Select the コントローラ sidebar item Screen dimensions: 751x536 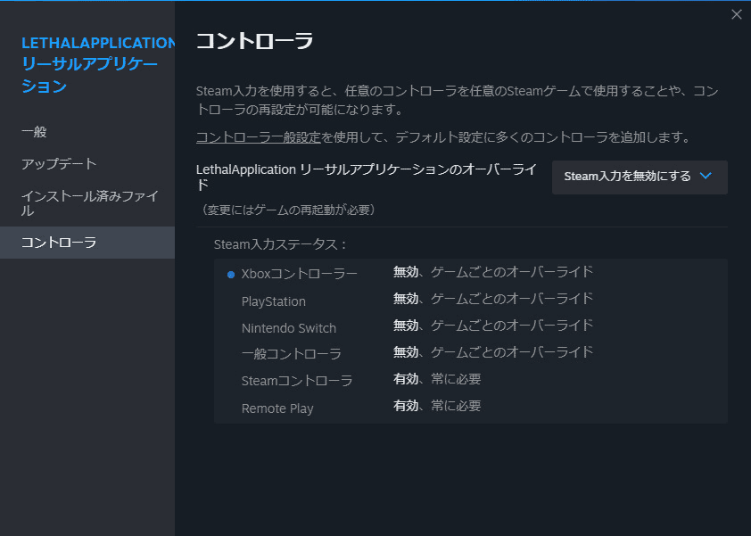(87, 243)
